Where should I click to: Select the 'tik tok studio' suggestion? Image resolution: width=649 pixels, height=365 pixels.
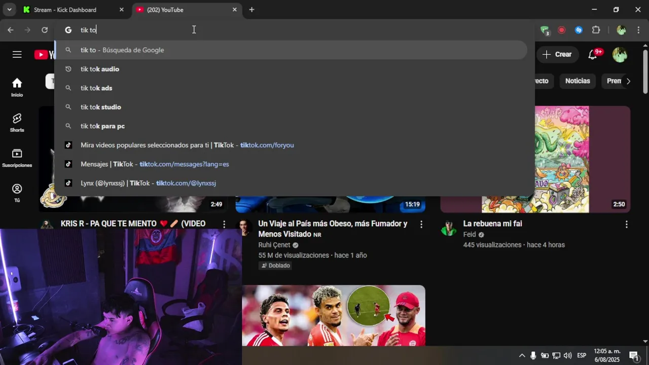291,107
